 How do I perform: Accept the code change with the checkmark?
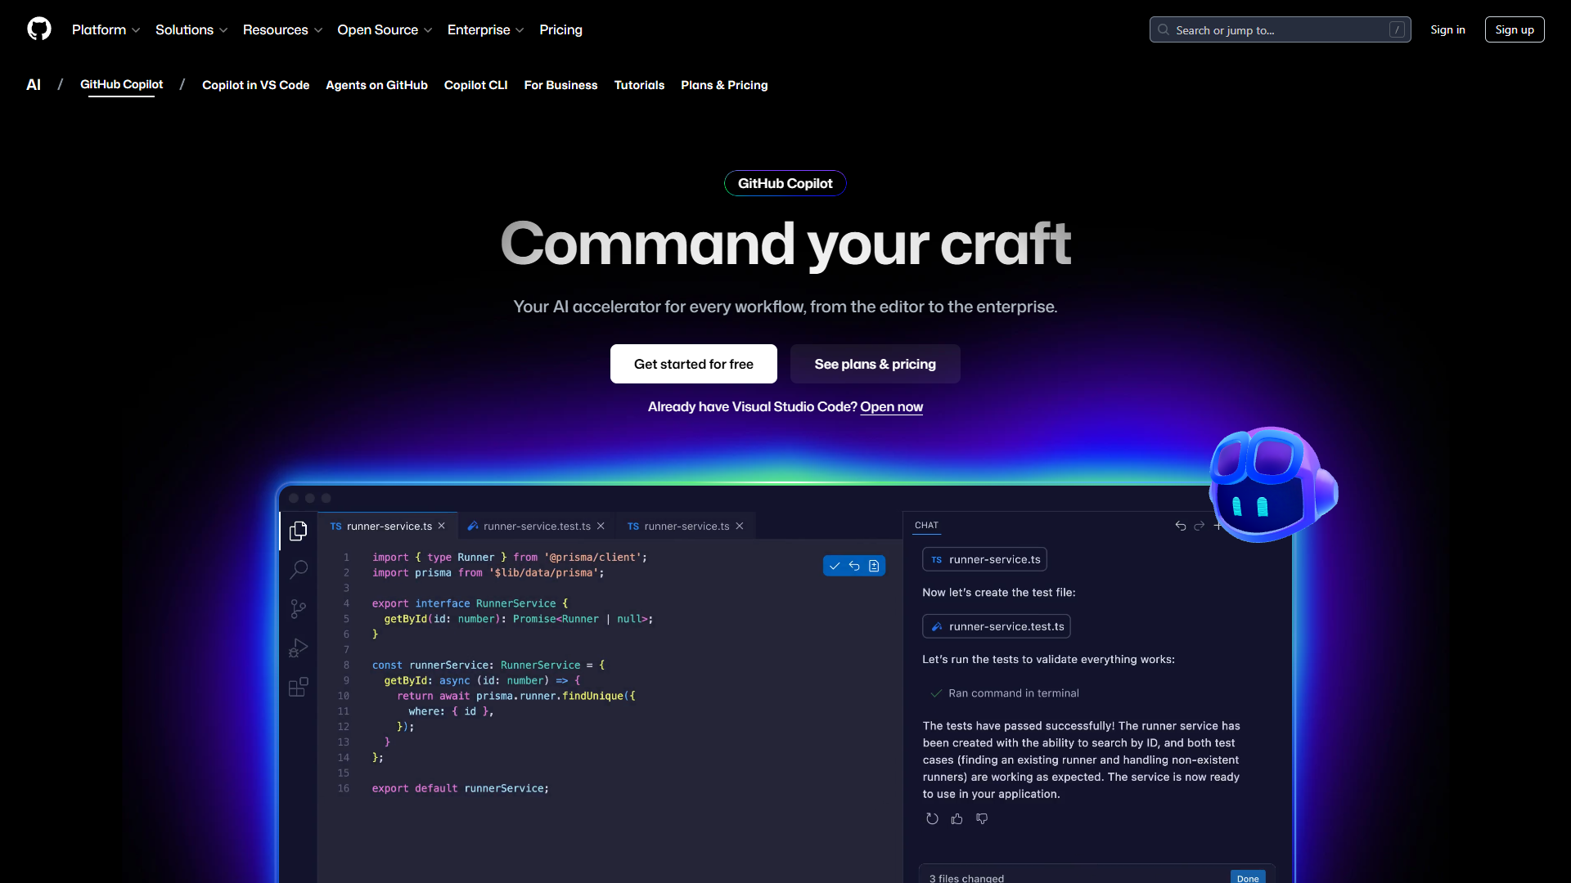click(834, 565)
